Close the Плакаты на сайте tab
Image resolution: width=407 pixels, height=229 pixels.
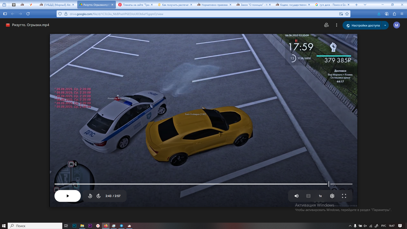[x=151, y=5]
